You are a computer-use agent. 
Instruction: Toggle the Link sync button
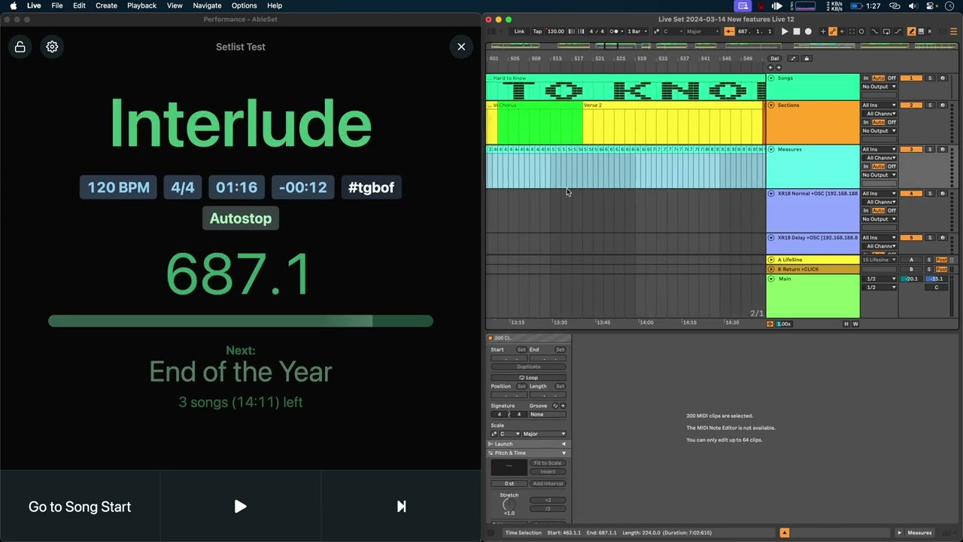point(519,32)
